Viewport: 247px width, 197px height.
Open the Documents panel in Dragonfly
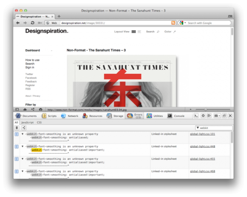[x=26, y=116]
